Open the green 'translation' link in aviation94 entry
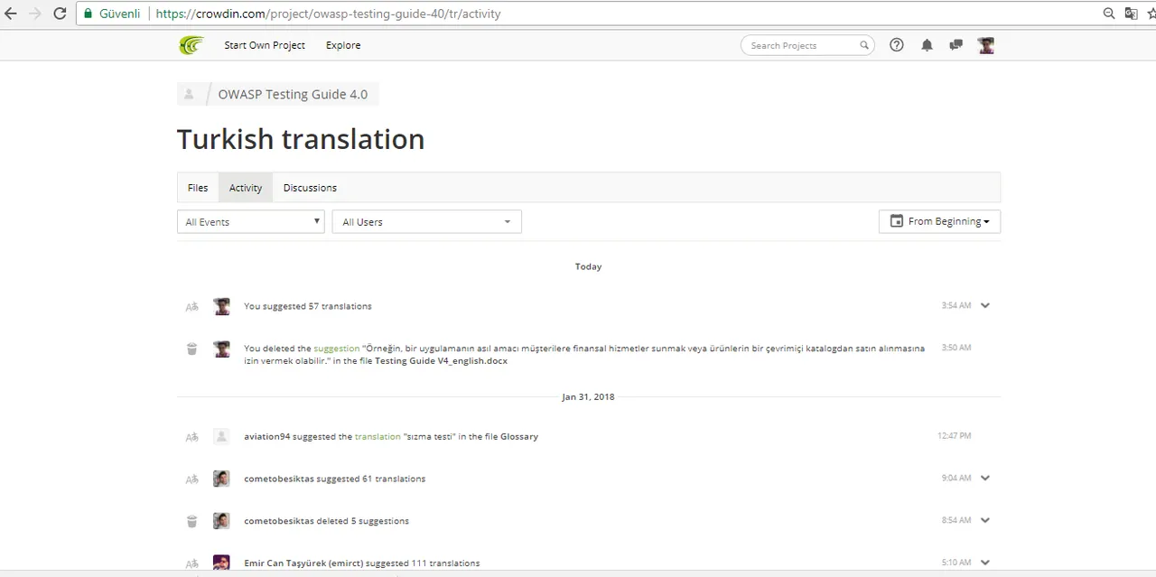The height and width of the screenshot is (577, 1156). pyautogui.click(x=378, y=437)
